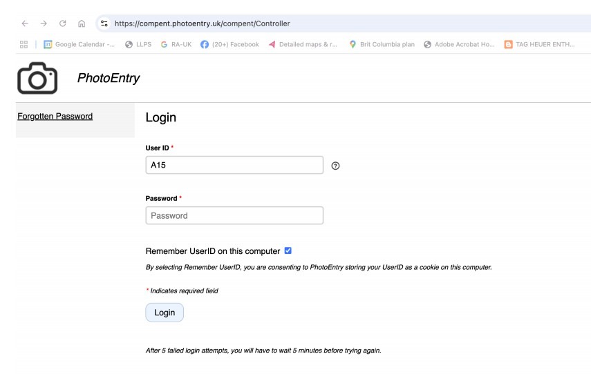Open the Adobe Acrobat bookmark

[459, 44]
